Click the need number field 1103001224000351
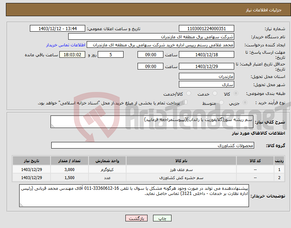This screenshot has width=291, height=228. [207, 29]
